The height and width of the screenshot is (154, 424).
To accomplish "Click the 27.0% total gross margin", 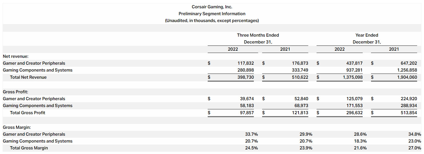I will [415, 148].
